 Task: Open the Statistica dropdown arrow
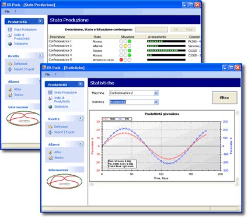pos(156,102)
